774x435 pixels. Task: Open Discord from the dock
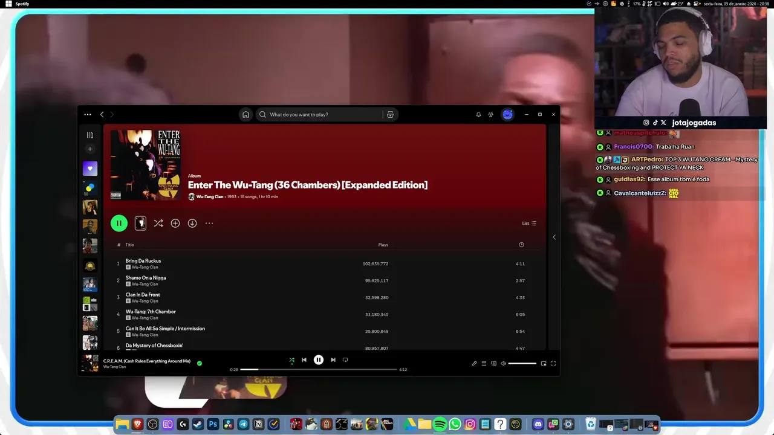(x=538, y=425)
